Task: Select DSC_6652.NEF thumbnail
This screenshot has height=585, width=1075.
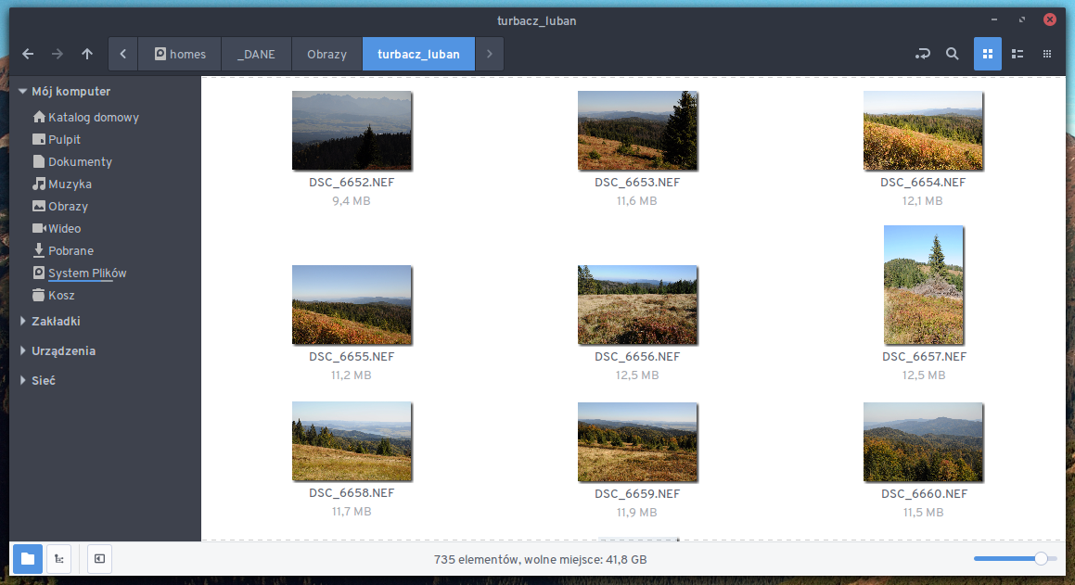Action: click(x=352, y=131)
